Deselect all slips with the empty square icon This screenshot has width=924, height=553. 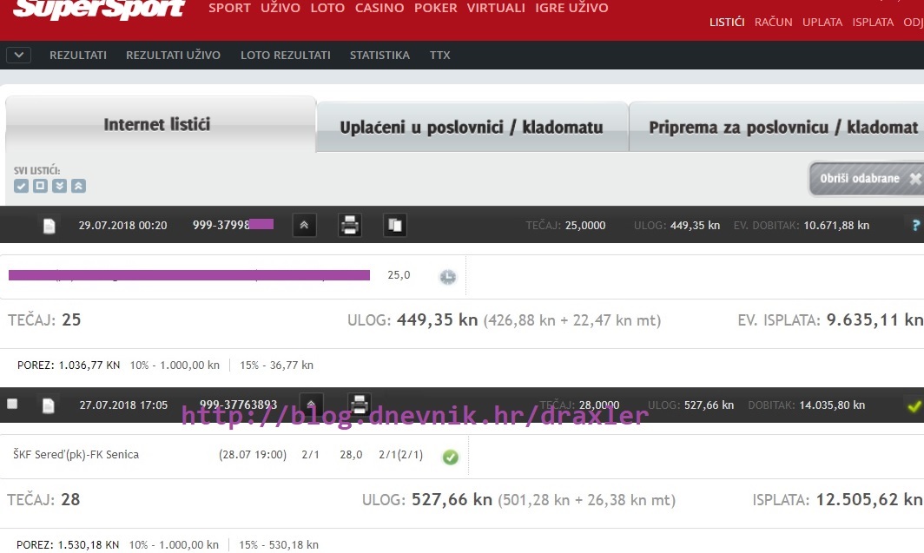[x=40, y=186]
